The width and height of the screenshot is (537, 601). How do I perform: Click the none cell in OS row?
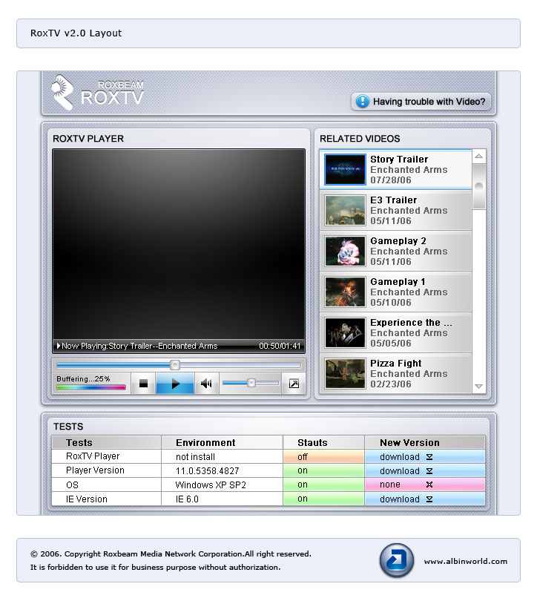click(x=425, y=485)
